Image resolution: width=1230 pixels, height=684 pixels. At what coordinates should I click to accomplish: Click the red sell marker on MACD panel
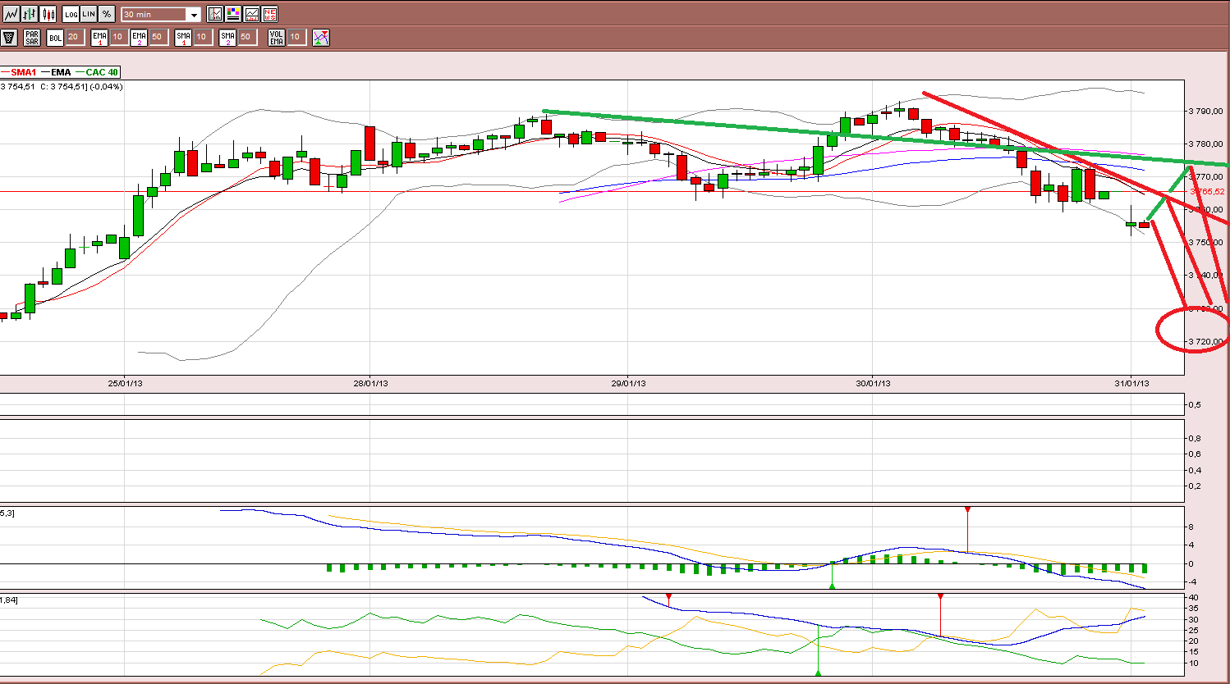point(968,510)
